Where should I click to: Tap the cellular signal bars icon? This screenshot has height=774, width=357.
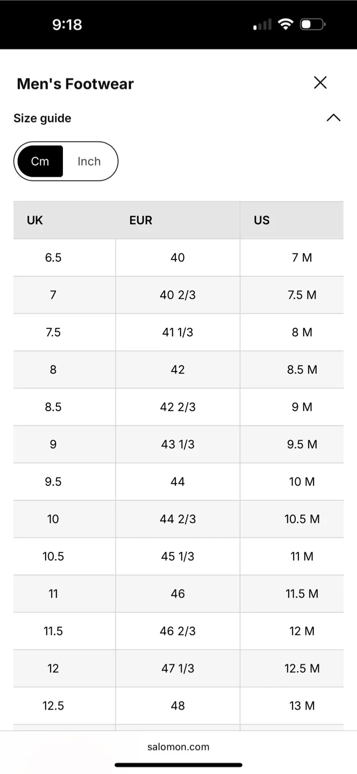262,25
